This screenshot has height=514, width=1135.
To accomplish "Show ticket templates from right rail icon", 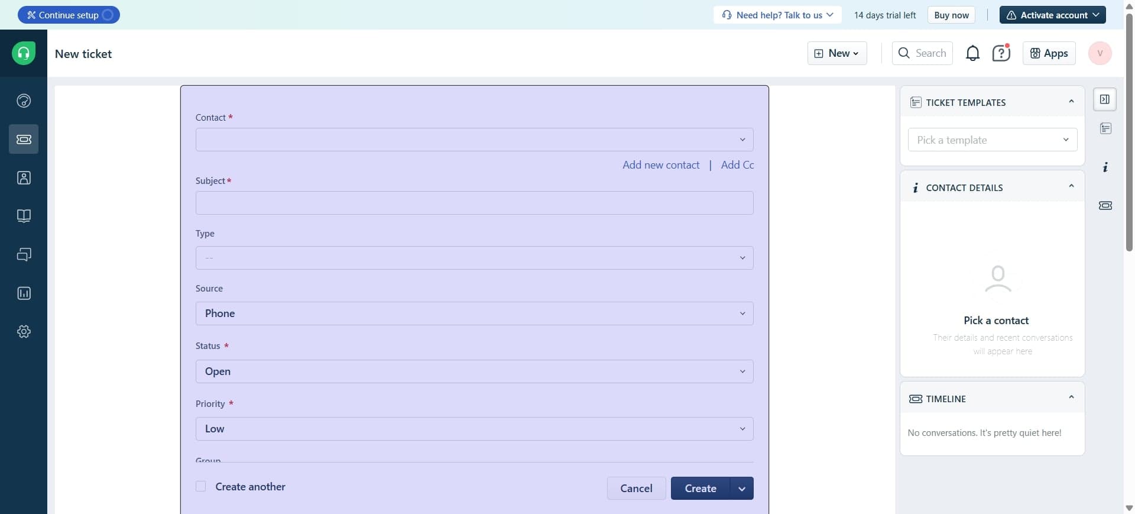I will (x=1105, y=128).
